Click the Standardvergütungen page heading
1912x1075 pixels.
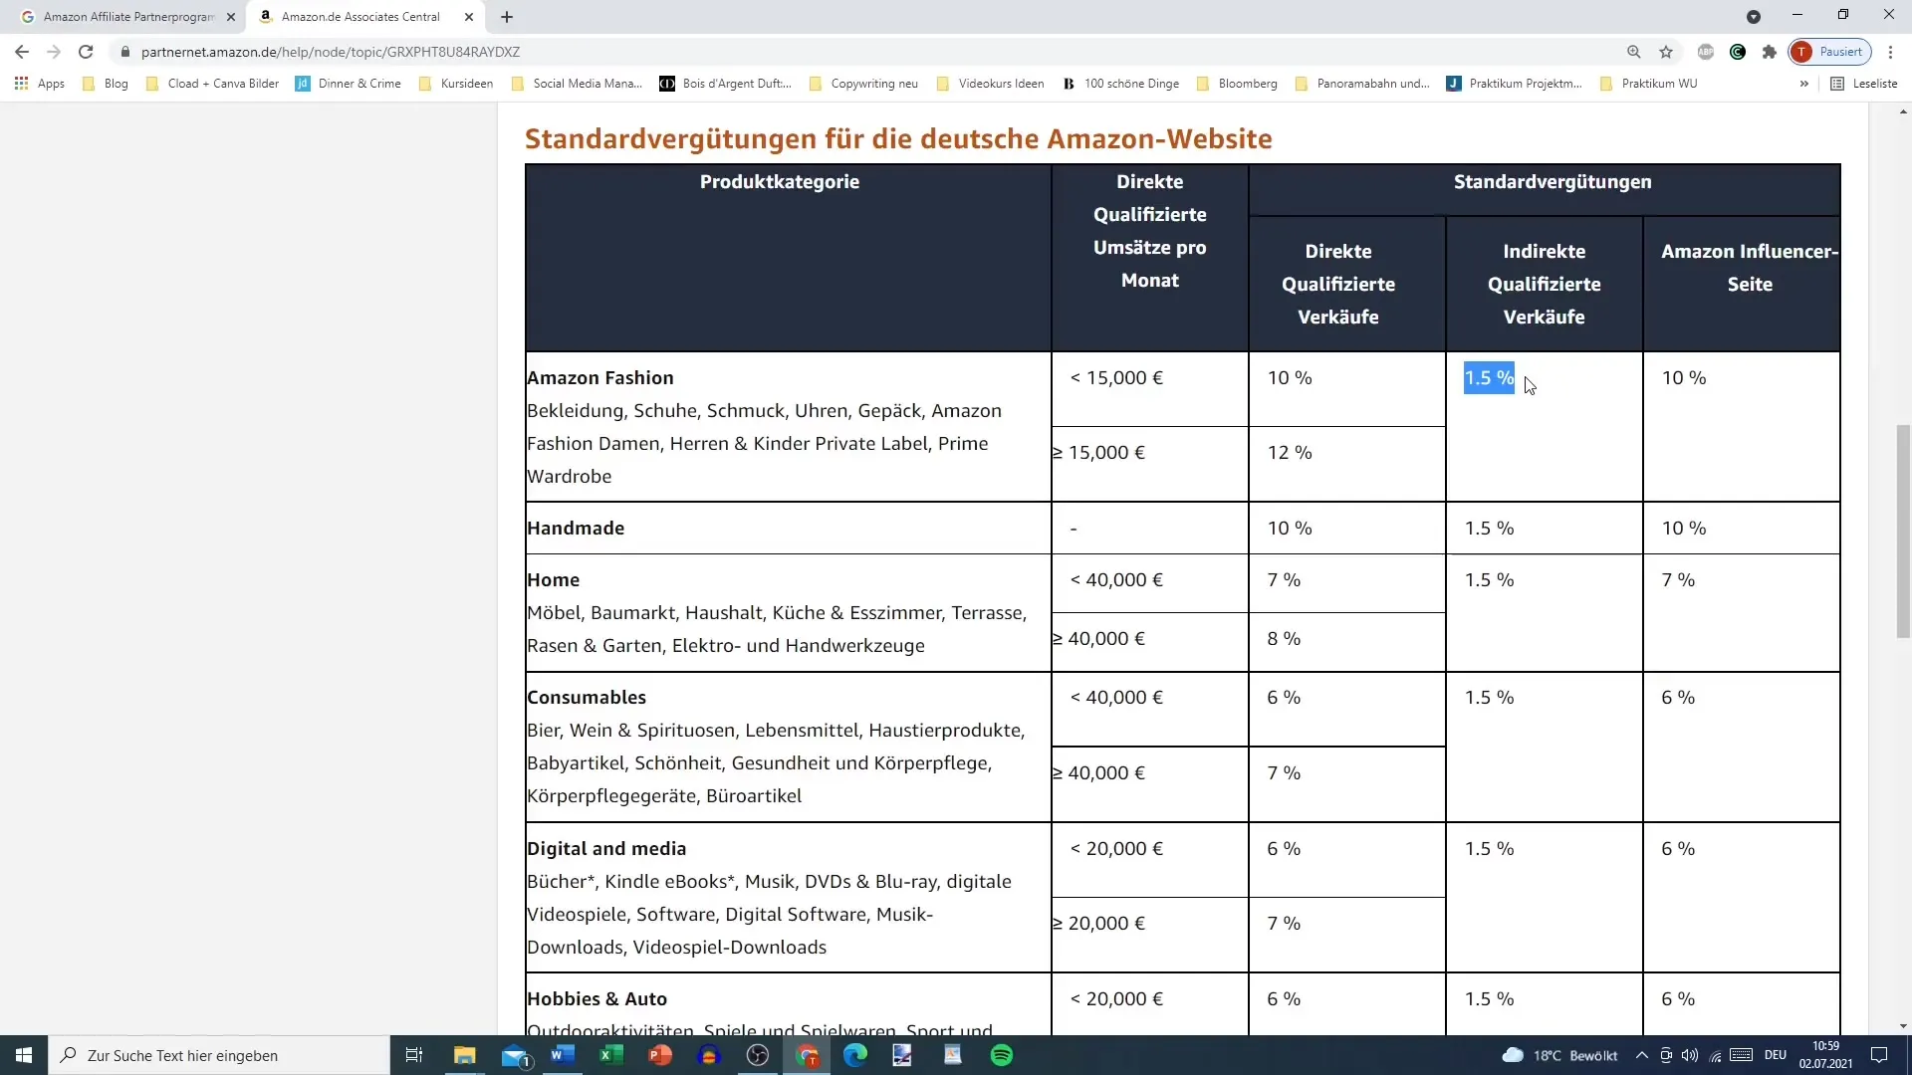pyautogui.click(x=898, y=138)
